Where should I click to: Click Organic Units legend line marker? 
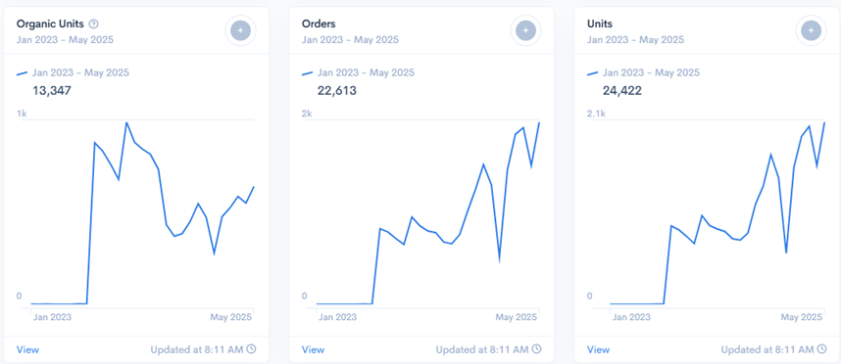tap(22, 73)
